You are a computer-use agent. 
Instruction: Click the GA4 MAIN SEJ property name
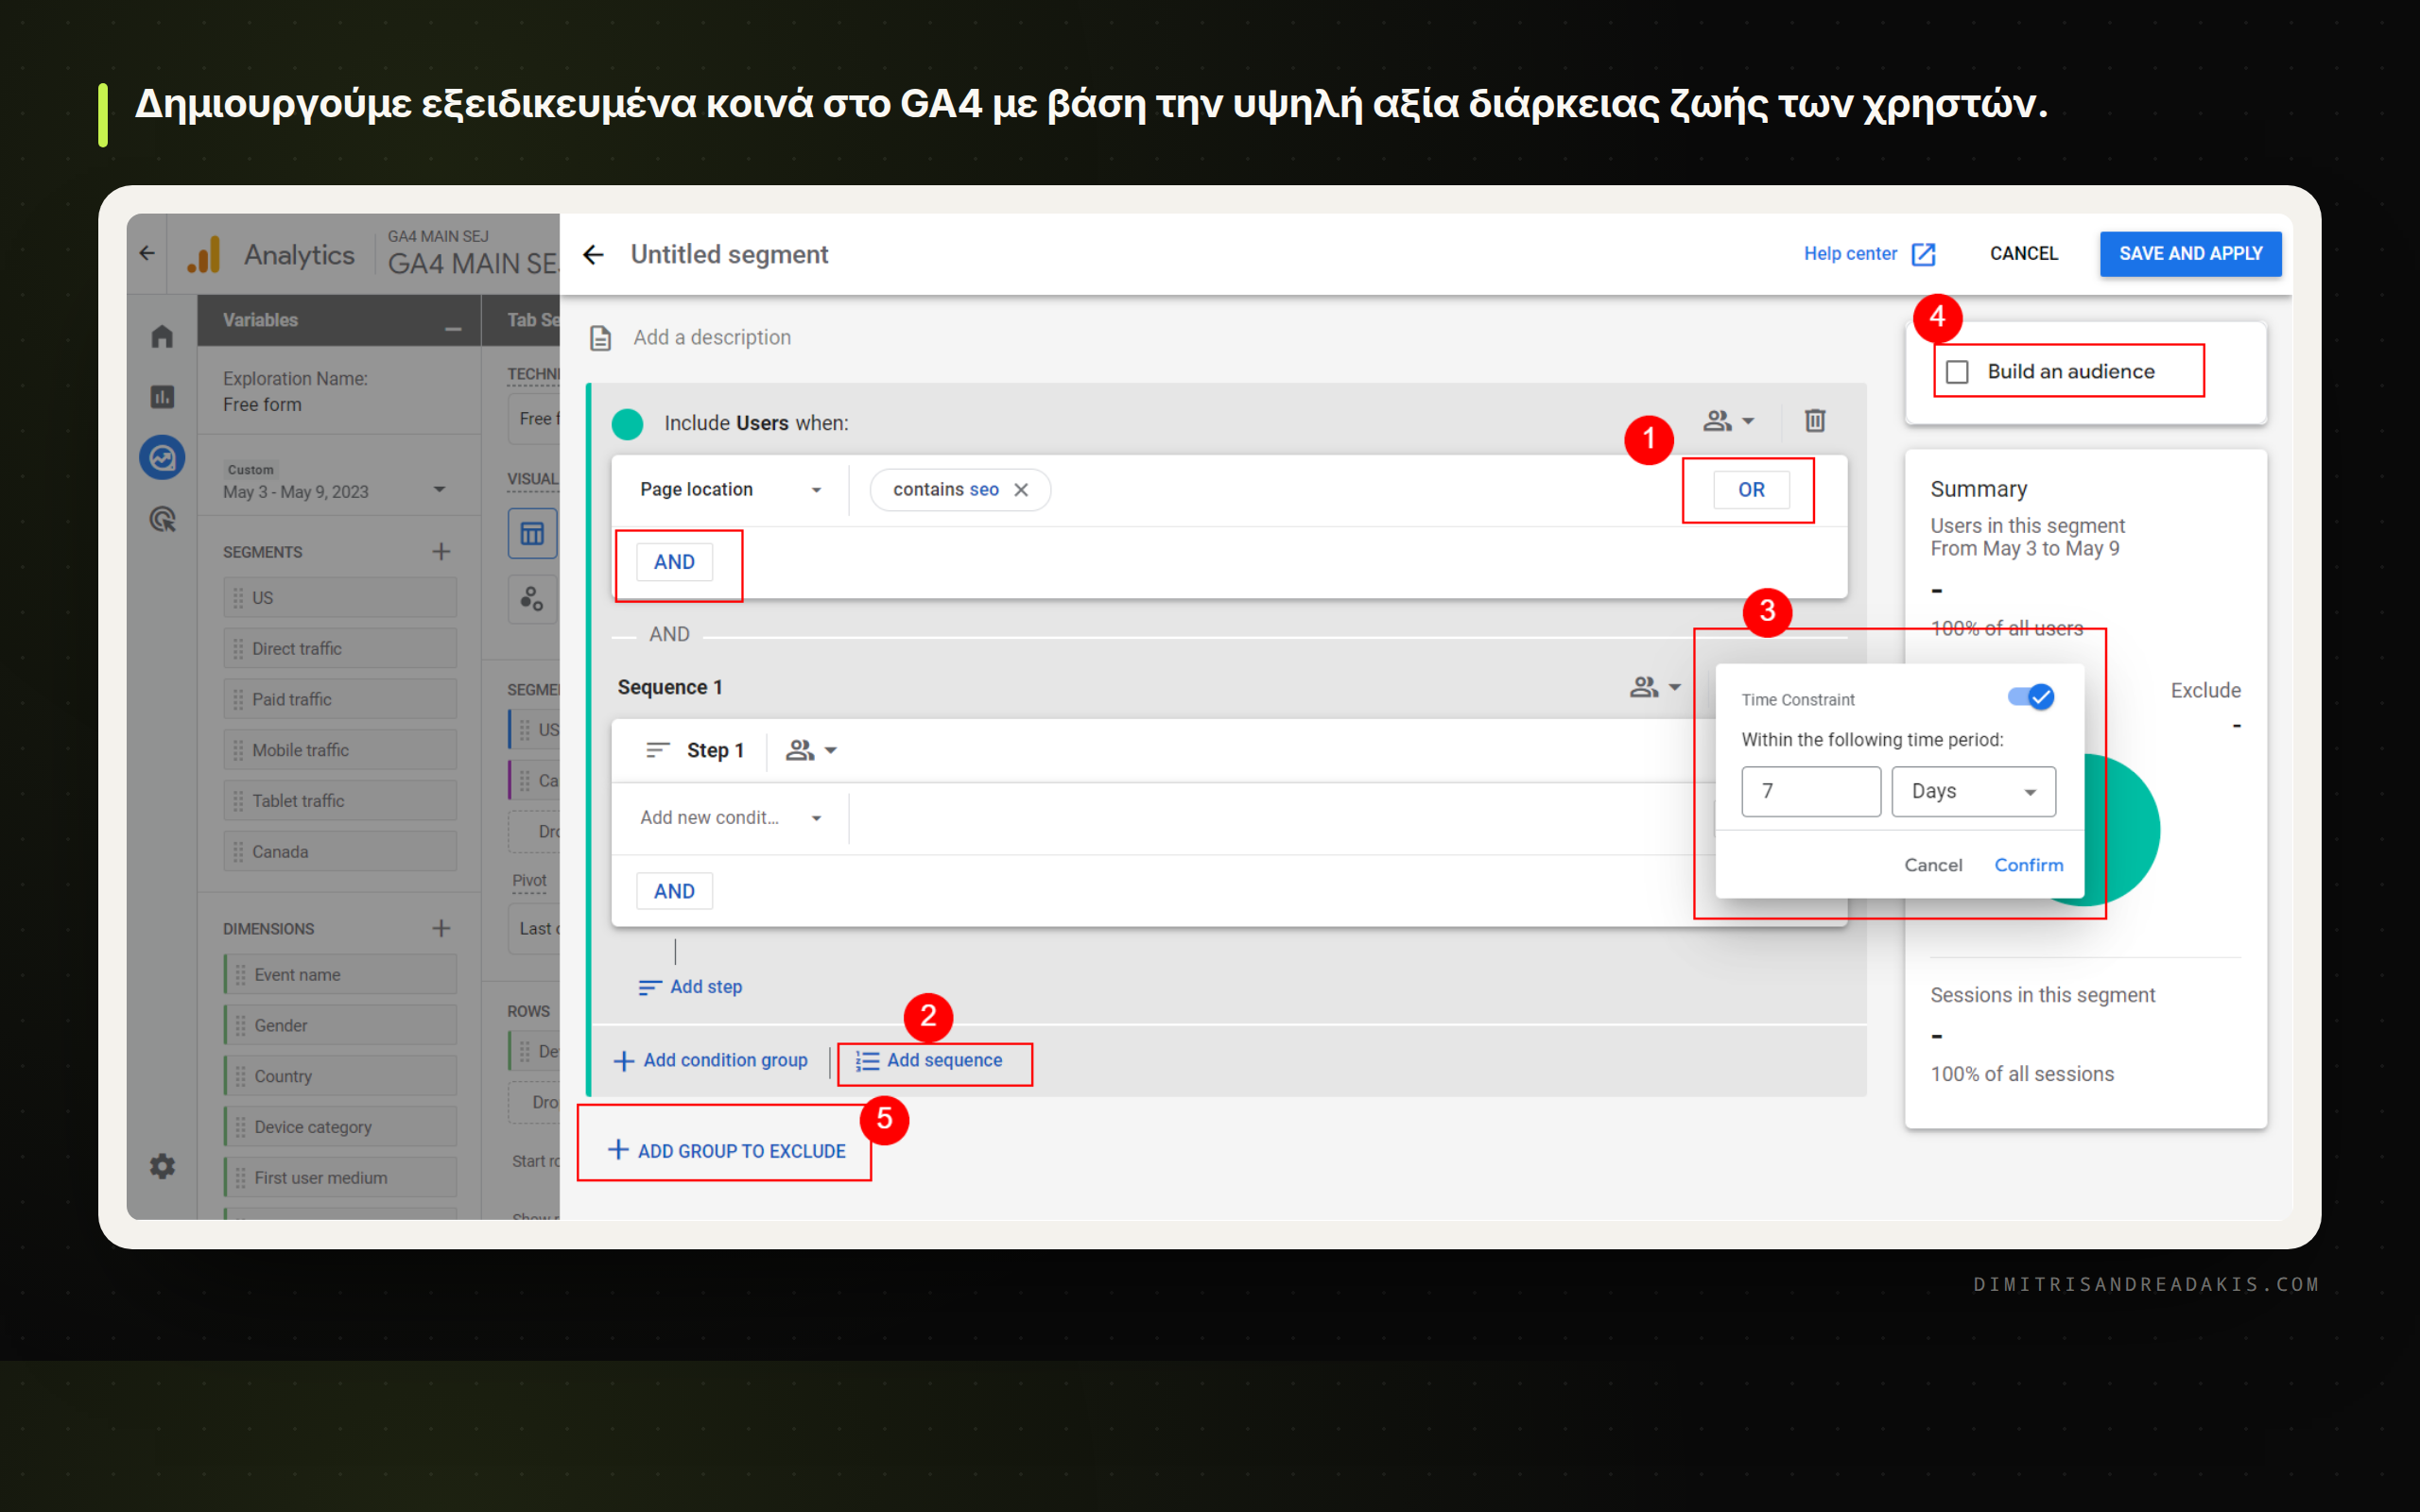472,264
